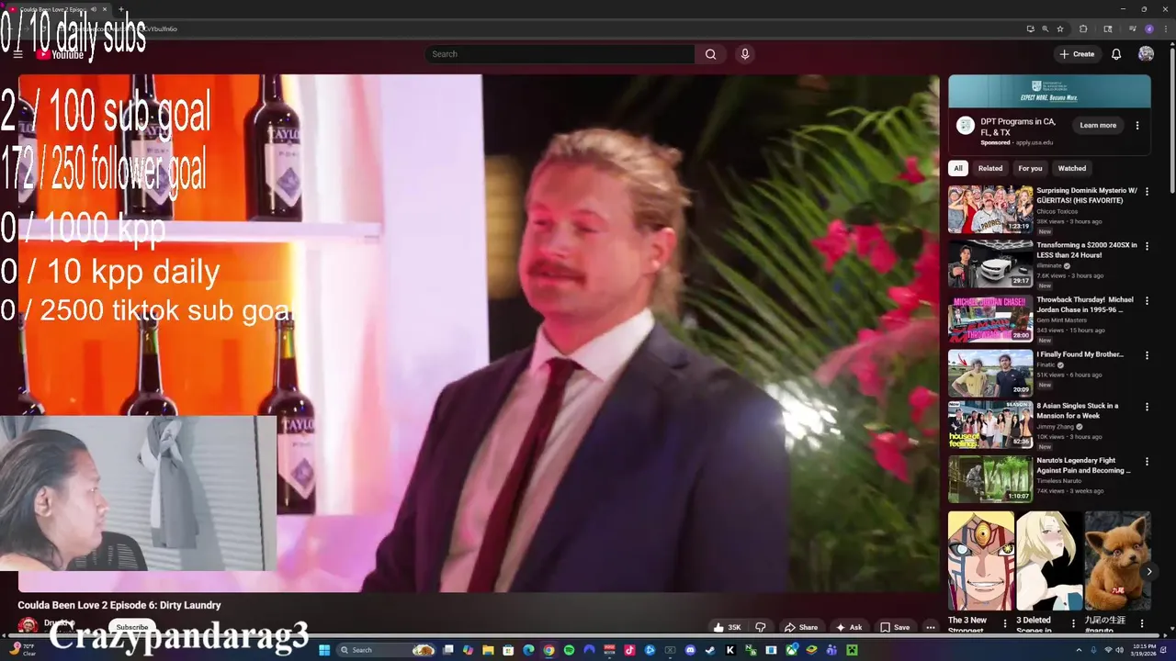The image size is (1176, 661).
Task: Open options for Surprising Dominik Mysterio video
Action: coord(1147,192)
